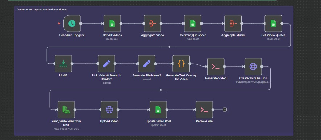Open the Upload Video globe node
321x140 pixels.
(x=109, y=110)
